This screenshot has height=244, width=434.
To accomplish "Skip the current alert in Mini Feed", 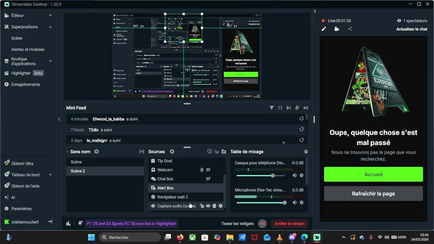I will click(x=289, y=108).
